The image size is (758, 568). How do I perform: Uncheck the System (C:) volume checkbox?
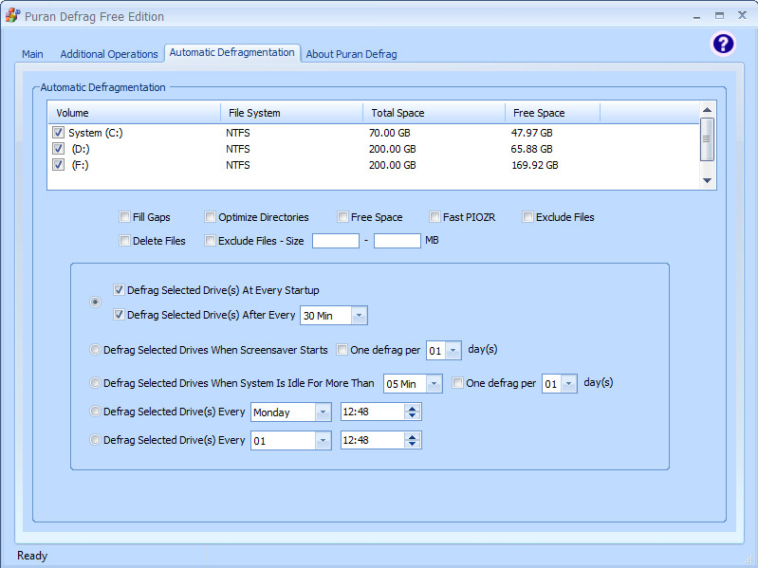pos(59,133)
